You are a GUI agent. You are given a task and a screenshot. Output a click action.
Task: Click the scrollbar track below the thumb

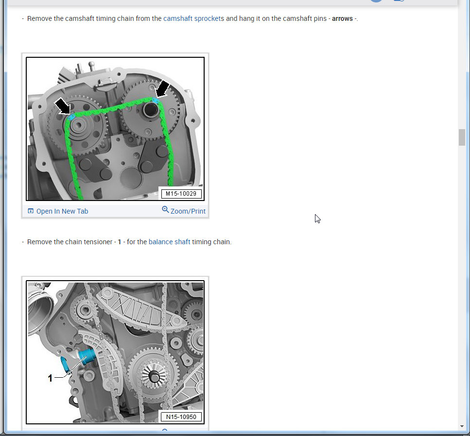coord(462,285)
